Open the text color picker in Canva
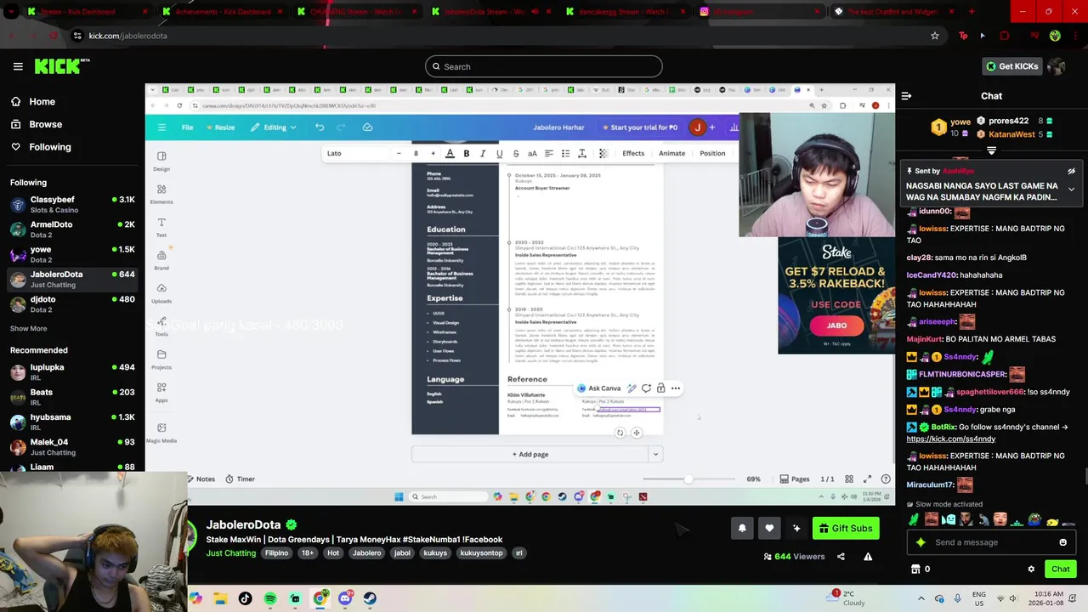 [x=450, y=154]
